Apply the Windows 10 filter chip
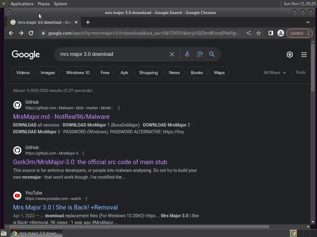 pos(78,73)
